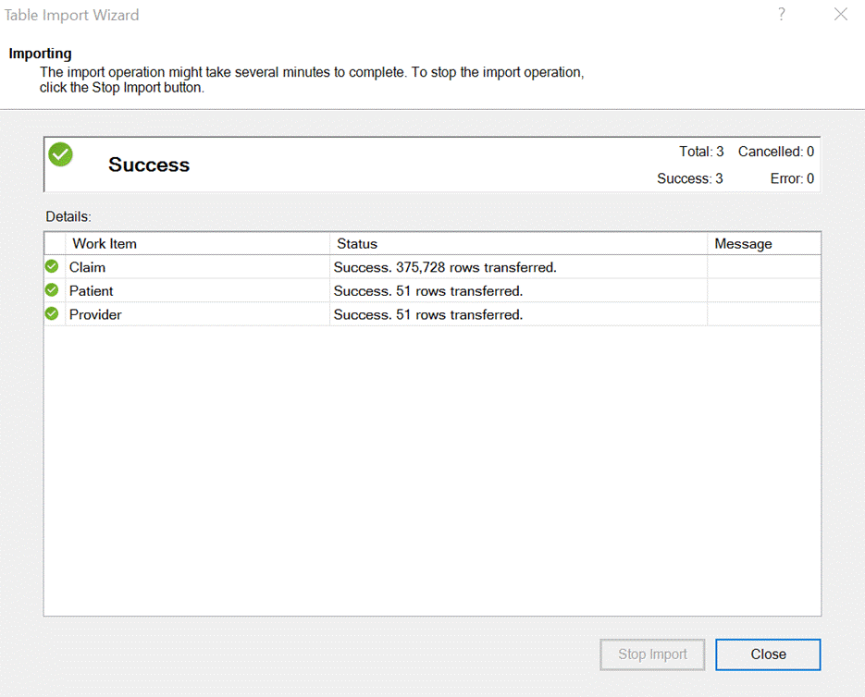Click the Close button

coord(768,654)
